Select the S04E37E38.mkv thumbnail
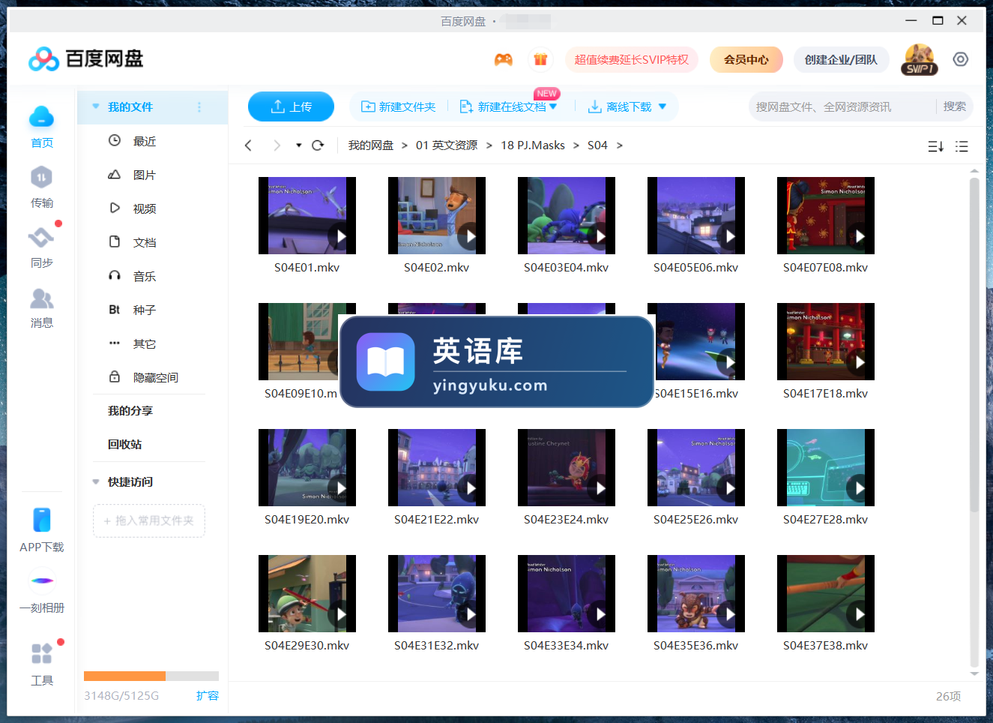993x723 pixels. pyautogui.click(x=826, y=593)
